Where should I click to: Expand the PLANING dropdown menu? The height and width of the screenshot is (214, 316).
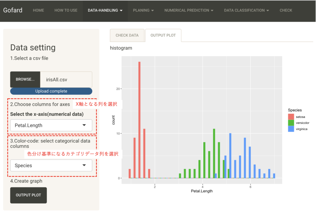click(x=143, y=10)
